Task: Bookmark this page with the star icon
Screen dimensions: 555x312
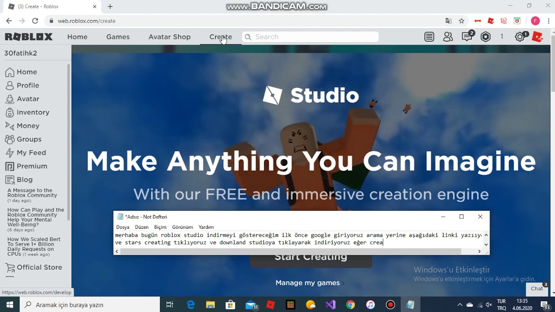Action: (x=461, y=21)
